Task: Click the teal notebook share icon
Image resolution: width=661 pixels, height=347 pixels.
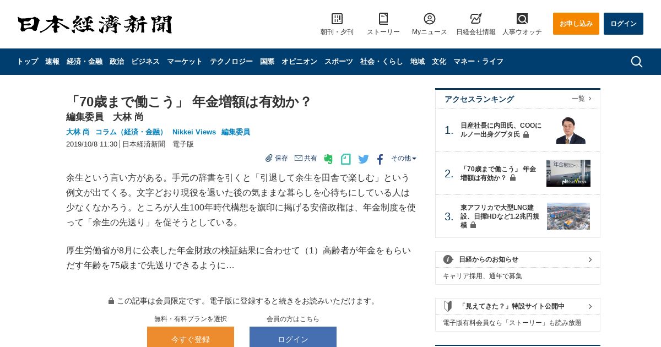Action: pos(346,159)
